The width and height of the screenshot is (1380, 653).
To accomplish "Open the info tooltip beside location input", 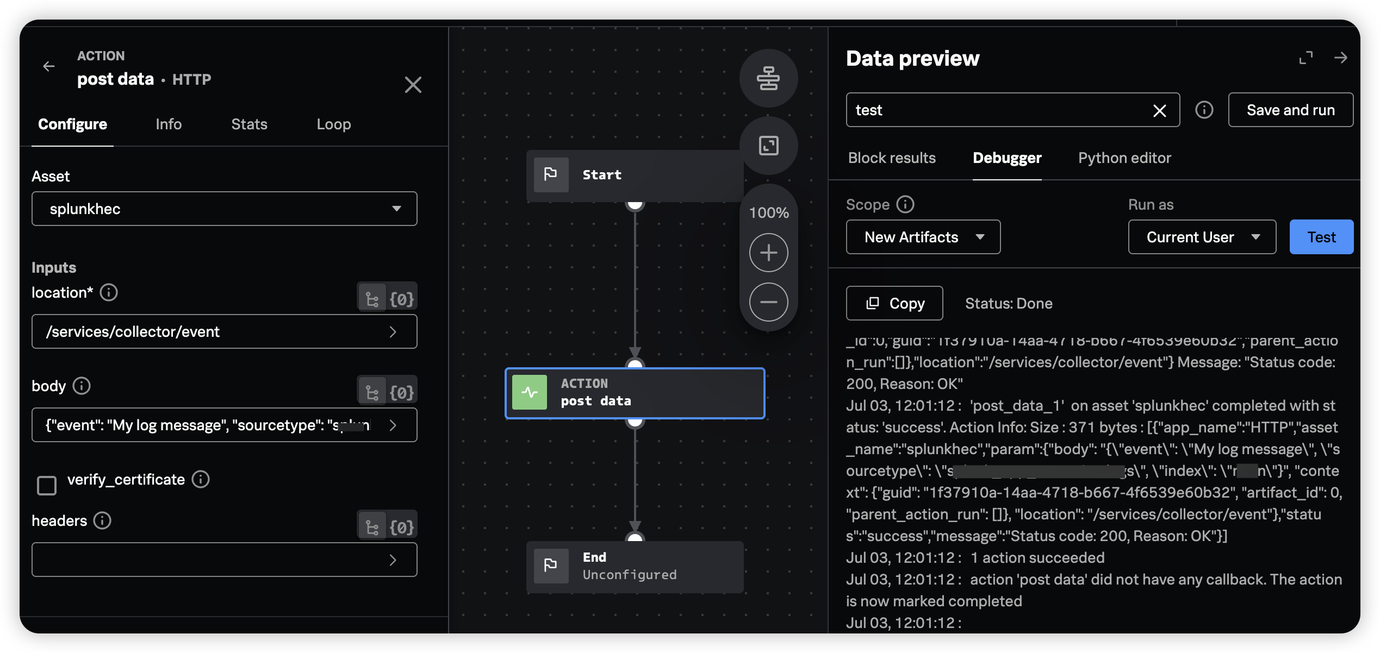I will pyautogui.click(x=109, y=293).
